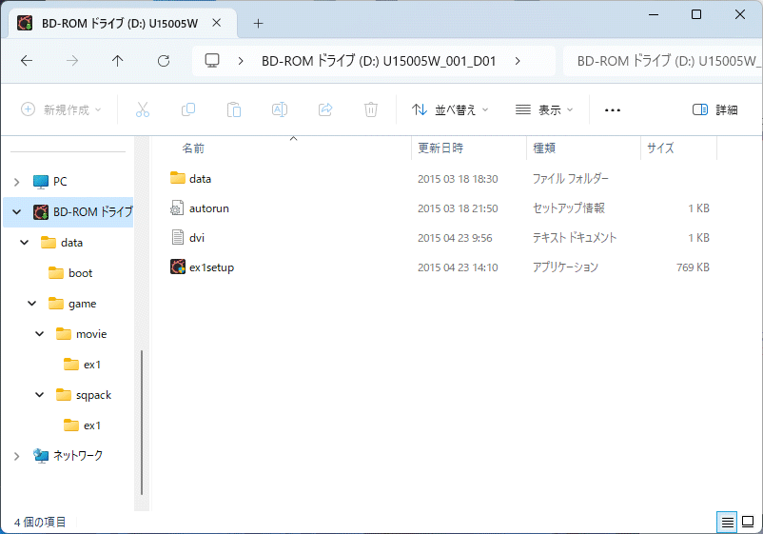Click ex1setup date 2015 04 23 14:10
This screenshot has height=534, width=763.
click(458, 267)
